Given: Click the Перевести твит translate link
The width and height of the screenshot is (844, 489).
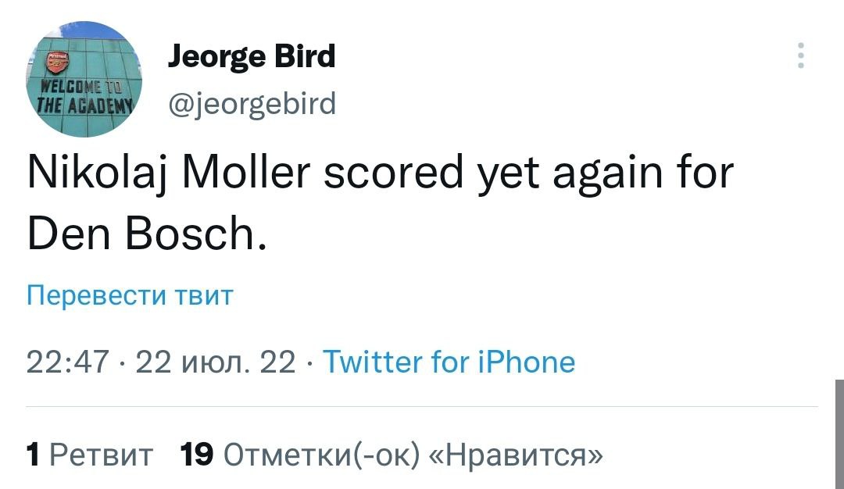Looking at the screenshot, I should click(130, 295).
